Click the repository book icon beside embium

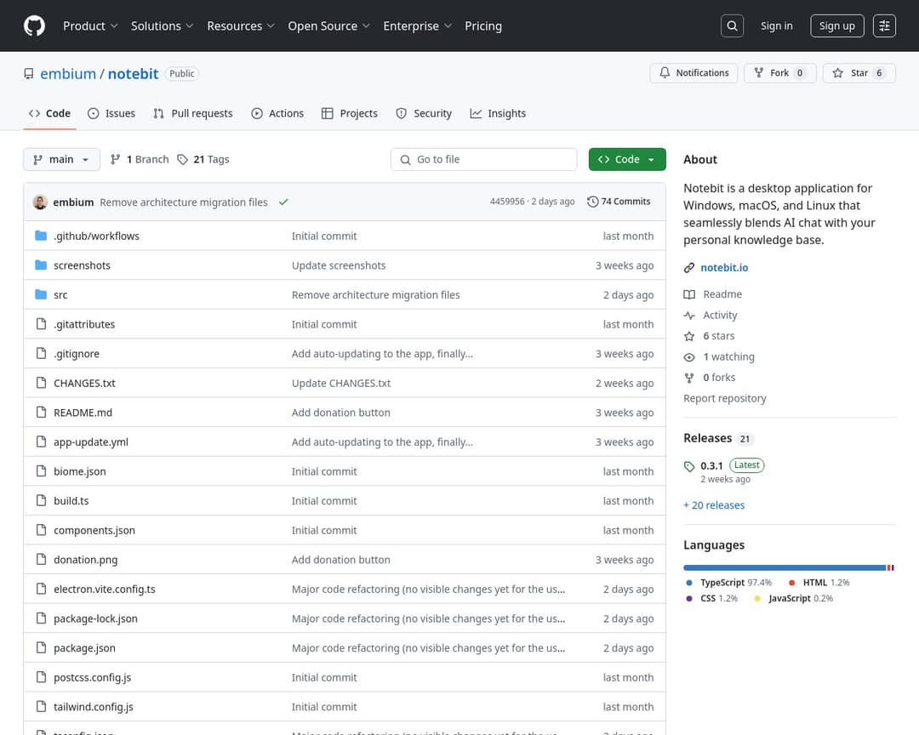click(29, 74)
